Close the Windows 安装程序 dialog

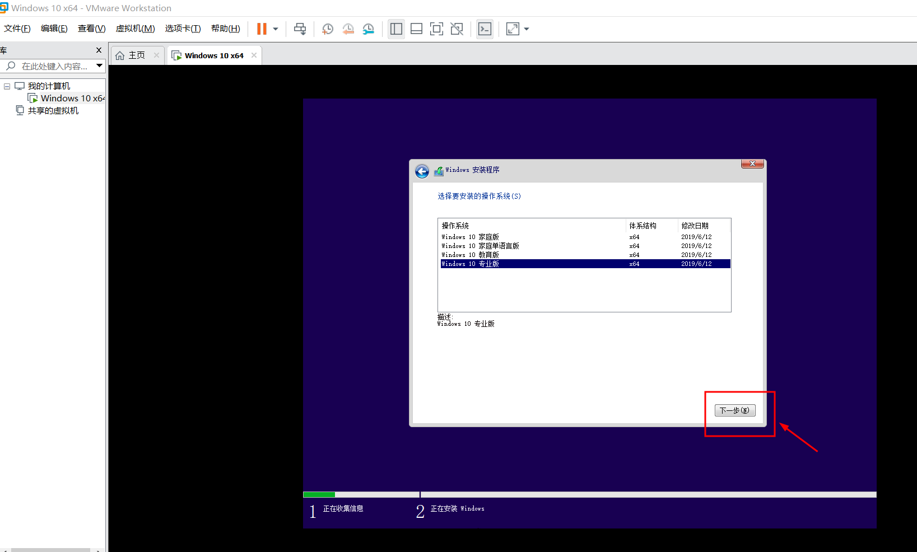(x=752, y=163)
